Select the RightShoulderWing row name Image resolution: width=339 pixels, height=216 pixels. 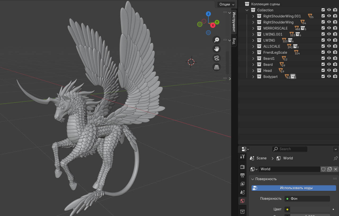(x=278, y=22)
